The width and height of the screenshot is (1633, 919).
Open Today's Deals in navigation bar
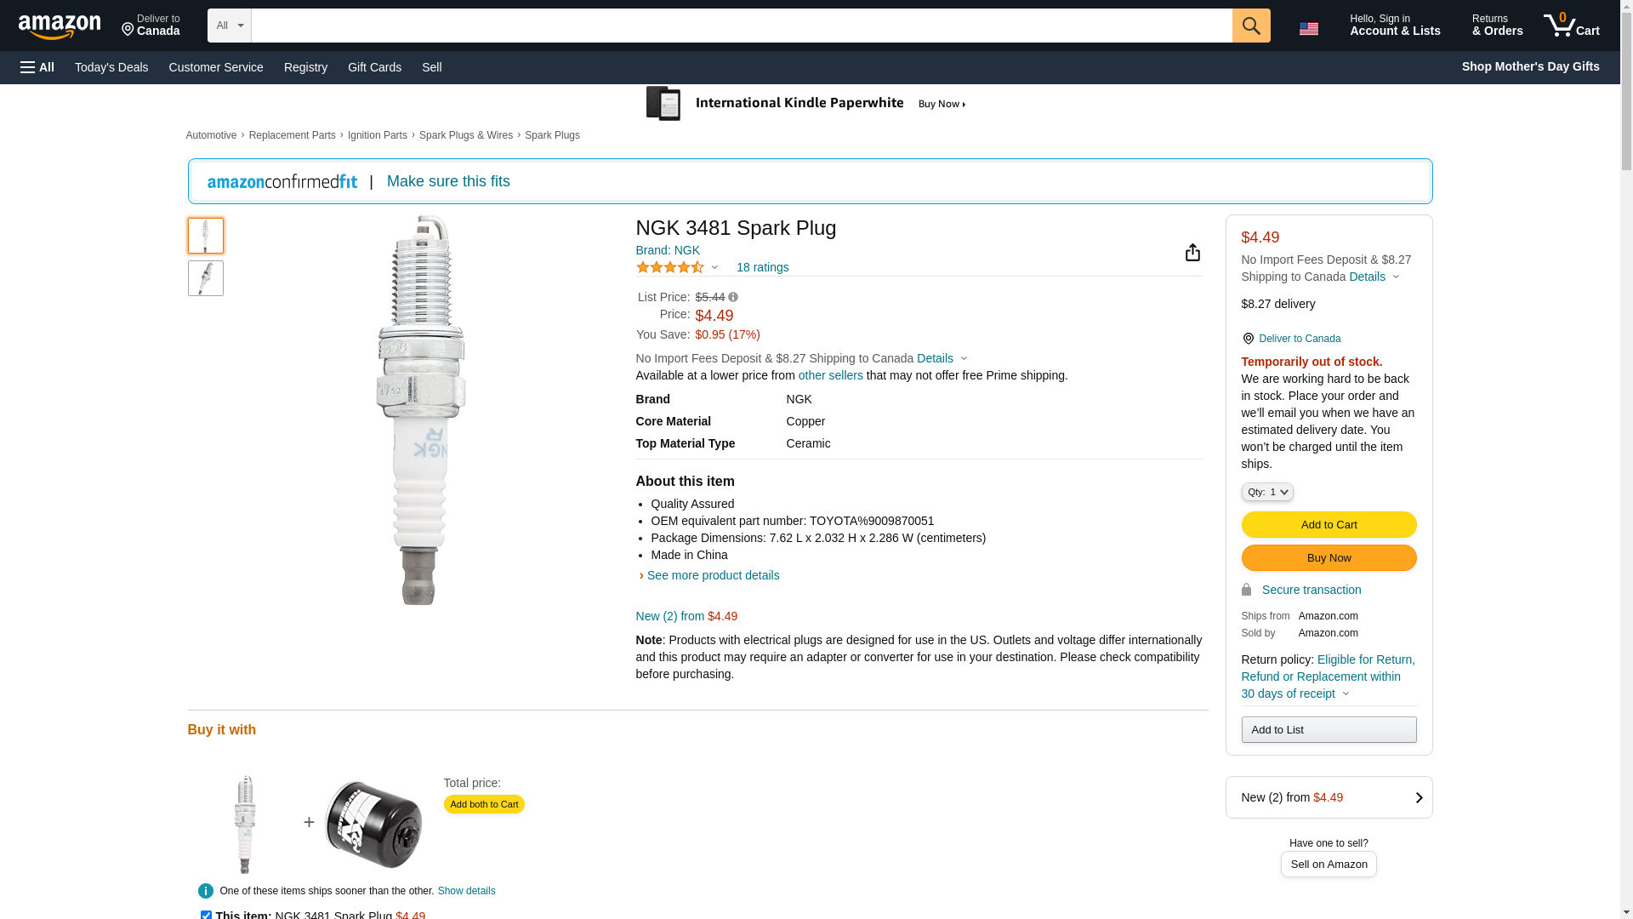[111, 67]
